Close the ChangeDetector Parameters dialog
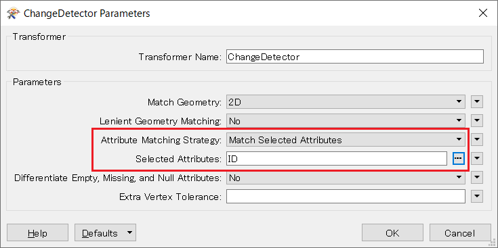This screenshot has width=498, height=248. tap(483, 13)
